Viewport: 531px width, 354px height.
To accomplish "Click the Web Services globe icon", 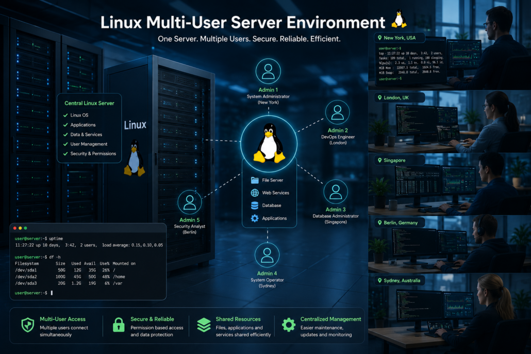I will point(255,193).
